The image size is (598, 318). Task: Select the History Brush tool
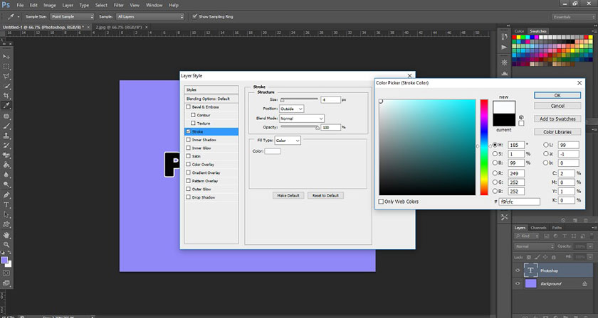pyautogui.click(x=6, y=146)
